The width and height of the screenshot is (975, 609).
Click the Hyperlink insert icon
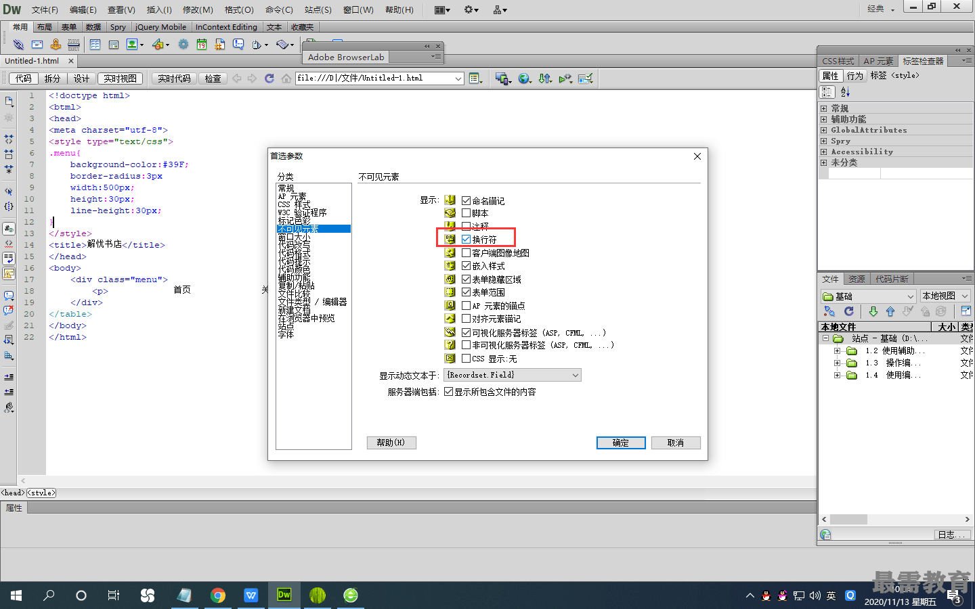(x=18, y=45)
